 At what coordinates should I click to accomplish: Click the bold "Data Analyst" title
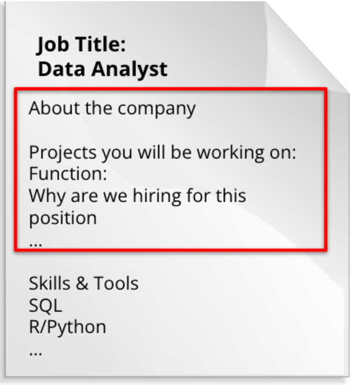tap(103, 69)
